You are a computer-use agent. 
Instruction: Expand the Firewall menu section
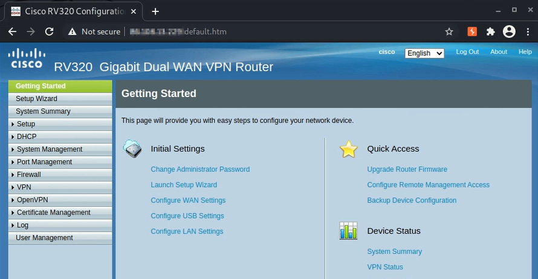click(60, 175)
